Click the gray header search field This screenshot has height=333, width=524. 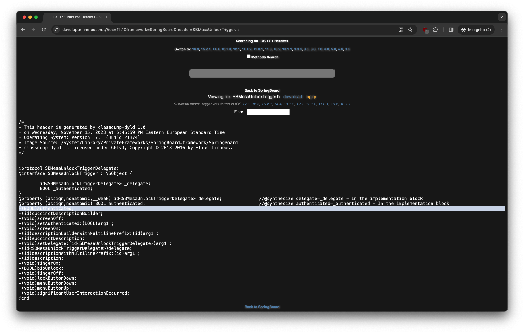pyautogui.click(x=262, y=74)
